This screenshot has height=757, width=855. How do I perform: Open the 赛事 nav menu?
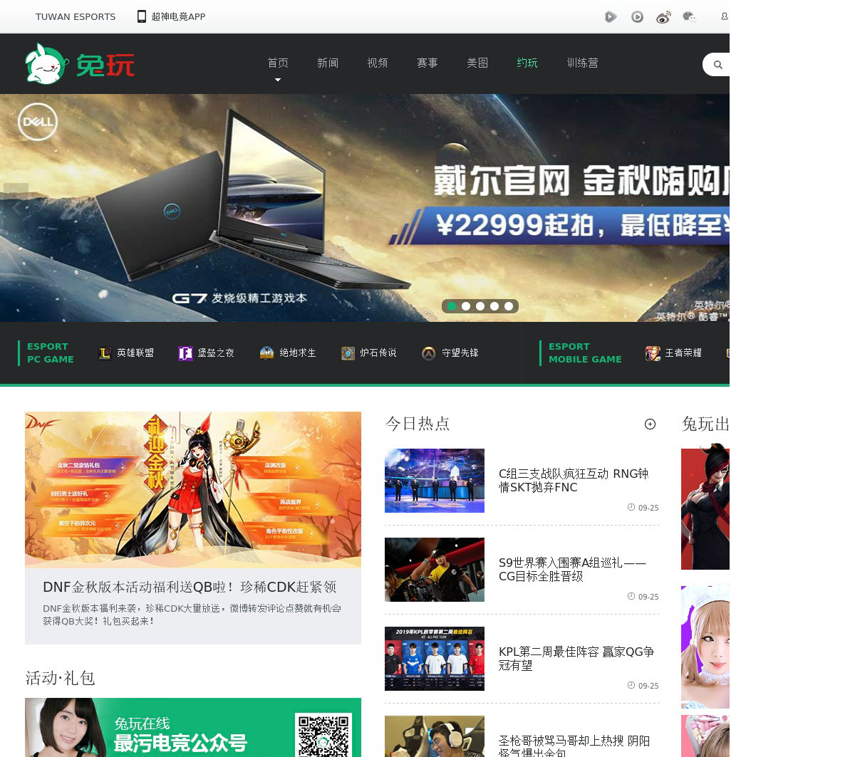(427, 63)
